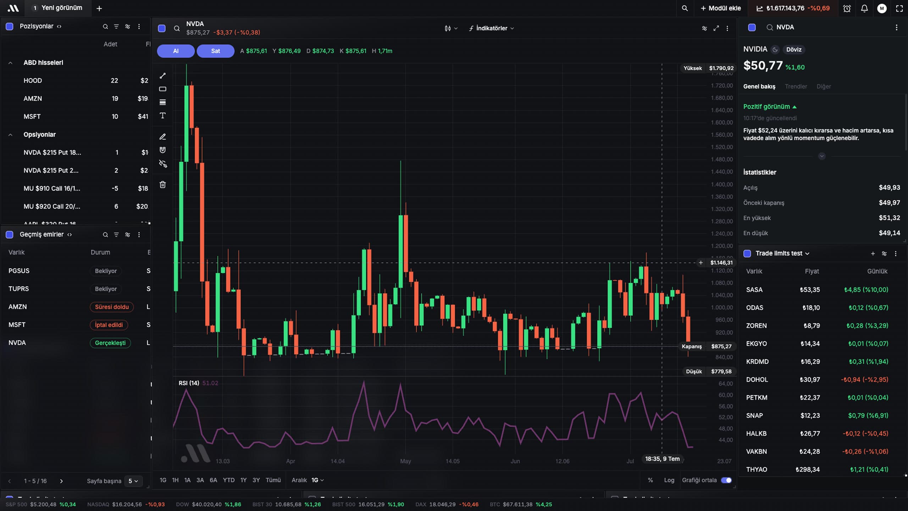
Task: Open the alarm clock icon in top bar
Action: [847, 8]
